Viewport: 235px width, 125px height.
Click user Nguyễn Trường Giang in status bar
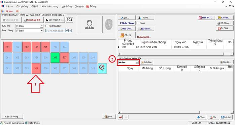[12, 123]
